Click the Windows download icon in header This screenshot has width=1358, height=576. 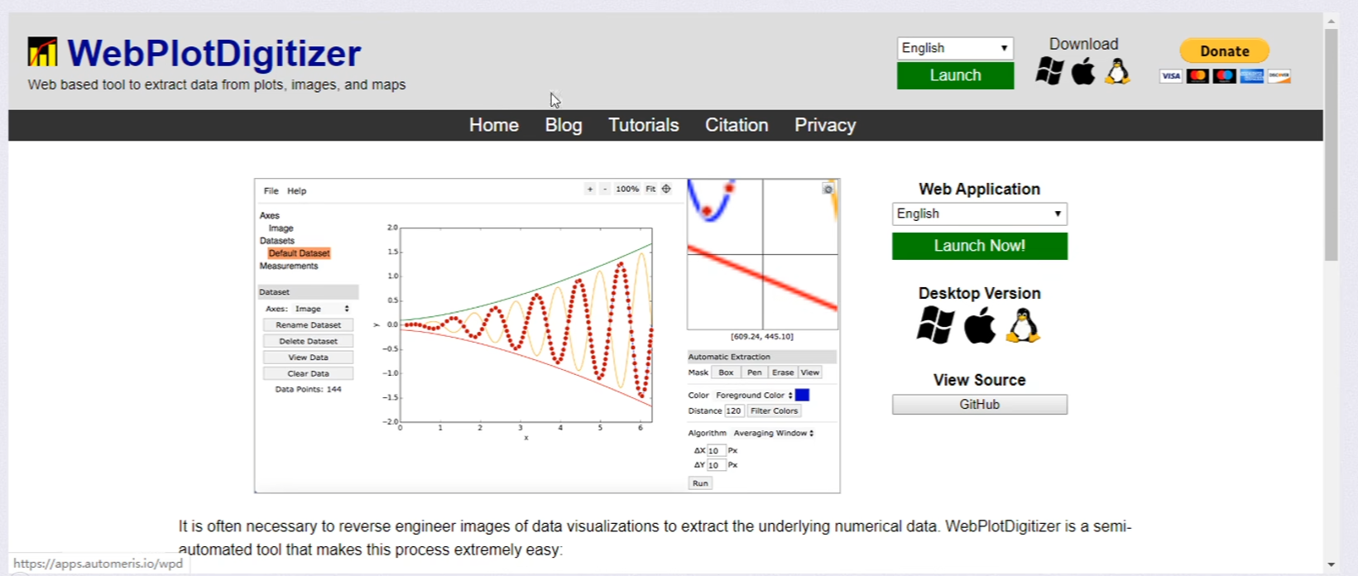(1049, 72)
